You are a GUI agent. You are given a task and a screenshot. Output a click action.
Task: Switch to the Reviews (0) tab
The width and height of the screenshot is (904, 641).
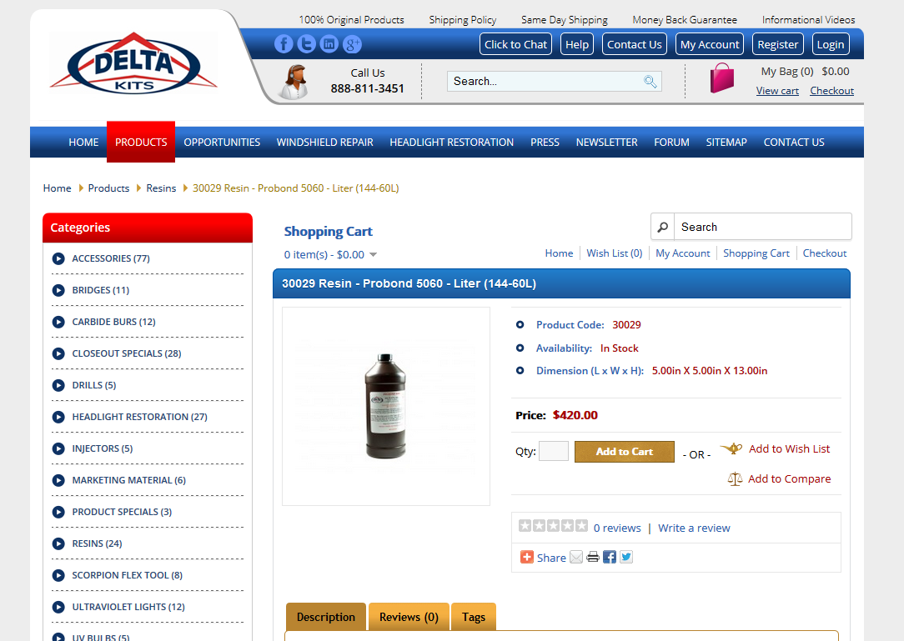(x=409, y=617)
